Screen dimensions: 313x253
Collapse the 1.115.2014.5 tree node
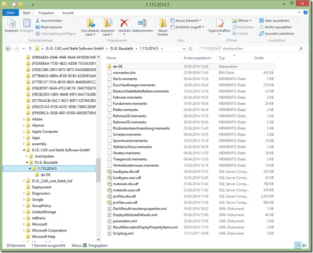click(30, 169)
